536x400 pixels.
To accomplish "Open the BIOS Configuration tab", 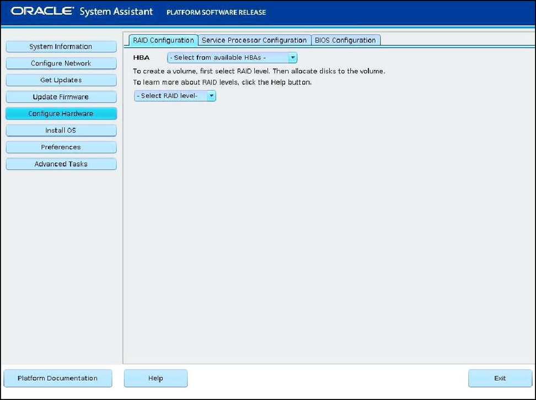I will pos(345,40).
